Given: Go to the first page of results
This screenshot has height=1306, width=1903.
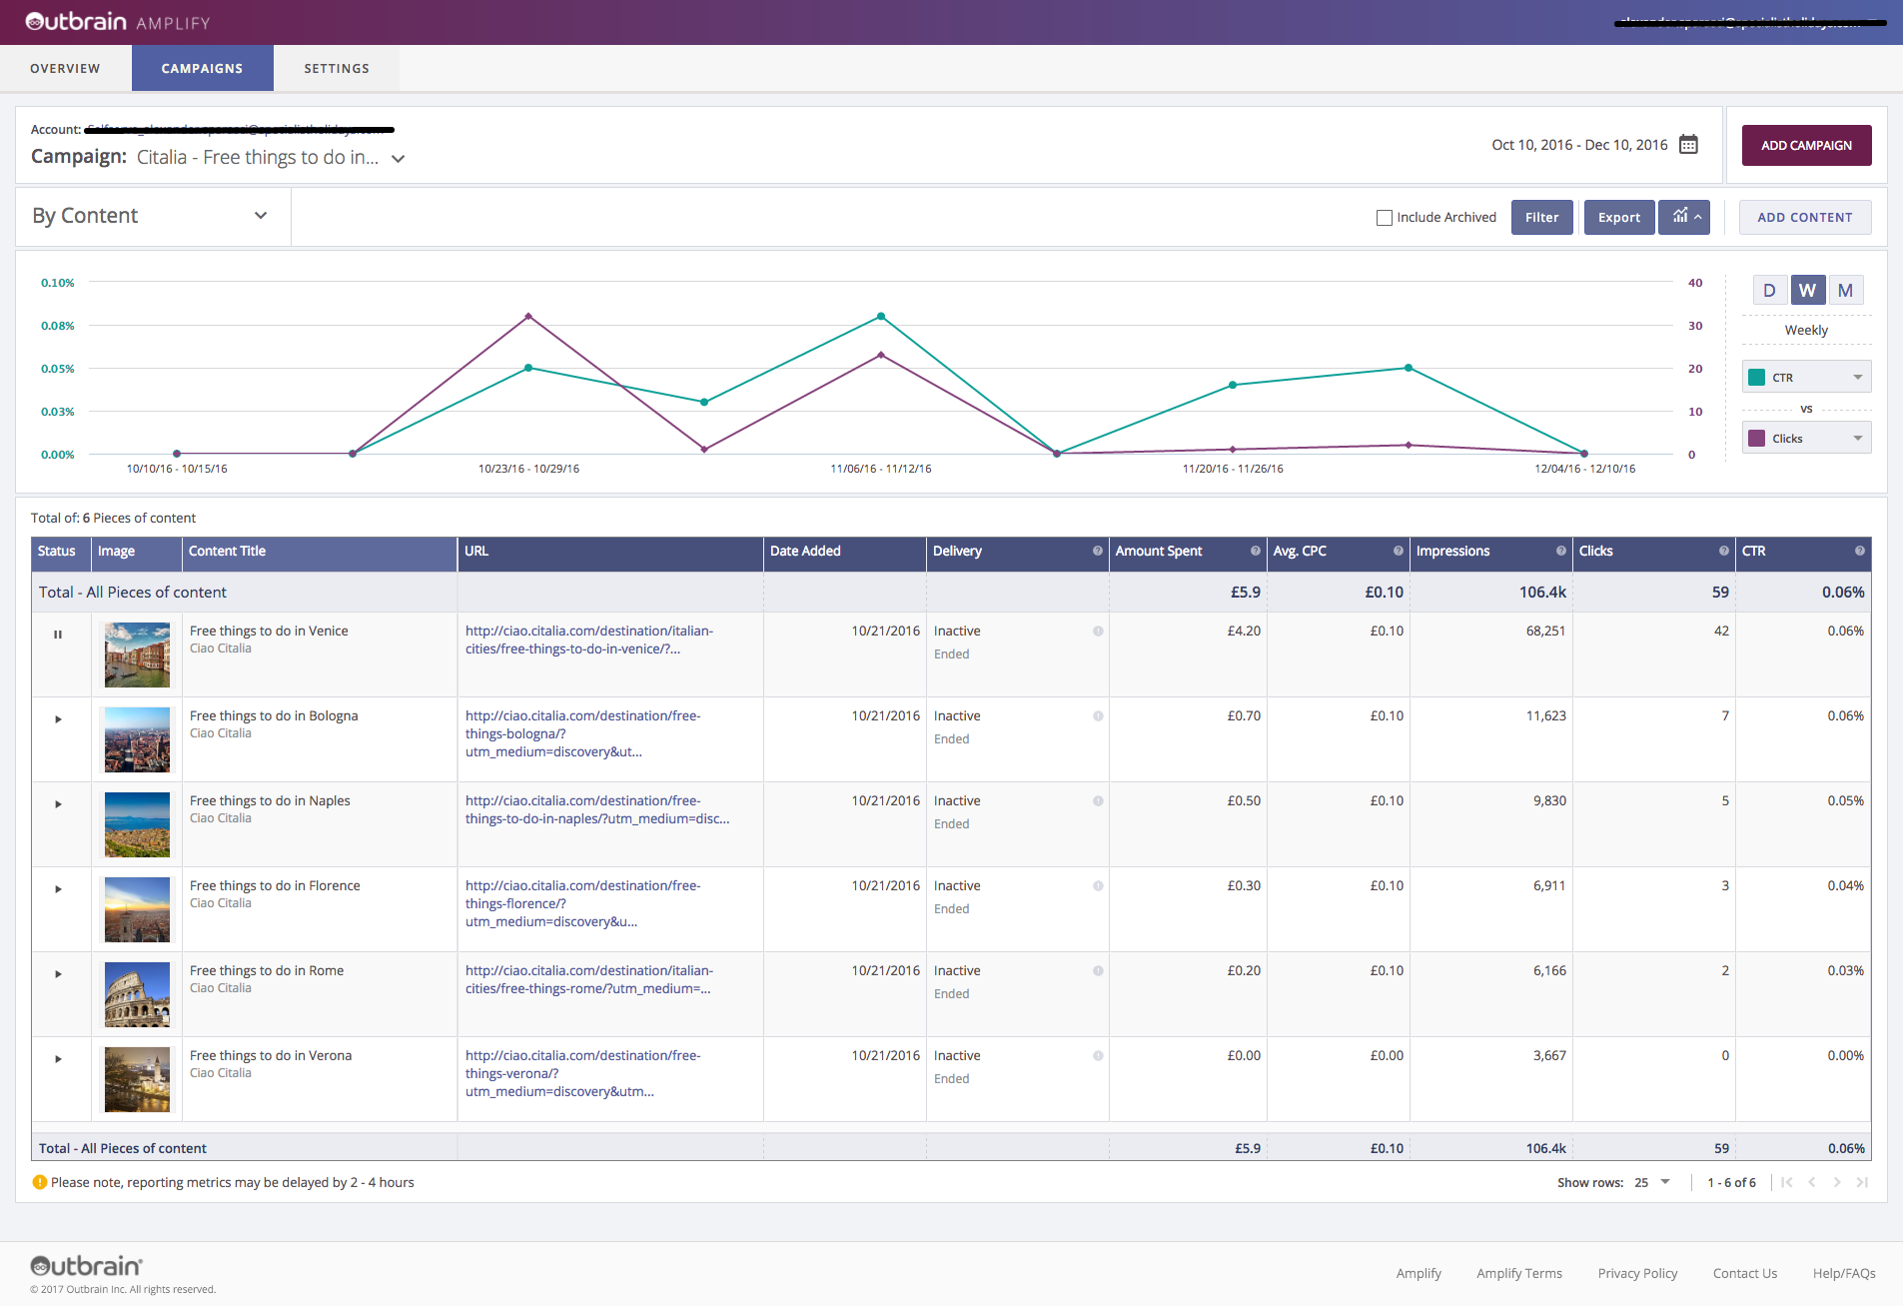Looking at the screenshot, I should [x=1787, y=1182].
